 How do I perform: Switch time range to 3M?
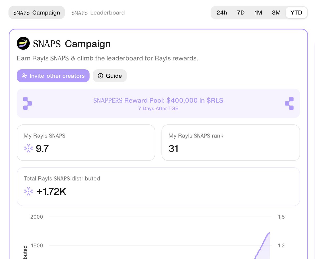[276, 13]
